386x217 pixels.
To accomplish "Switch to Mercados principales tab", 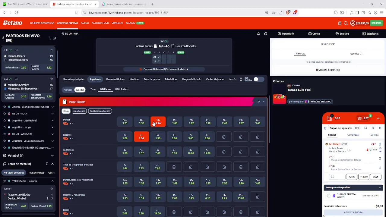I will (x=74, y=79).
